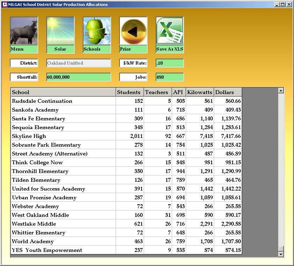Open the Solar sun image icon
Viewport: 294px width, 266px height.
pos(60,31)
